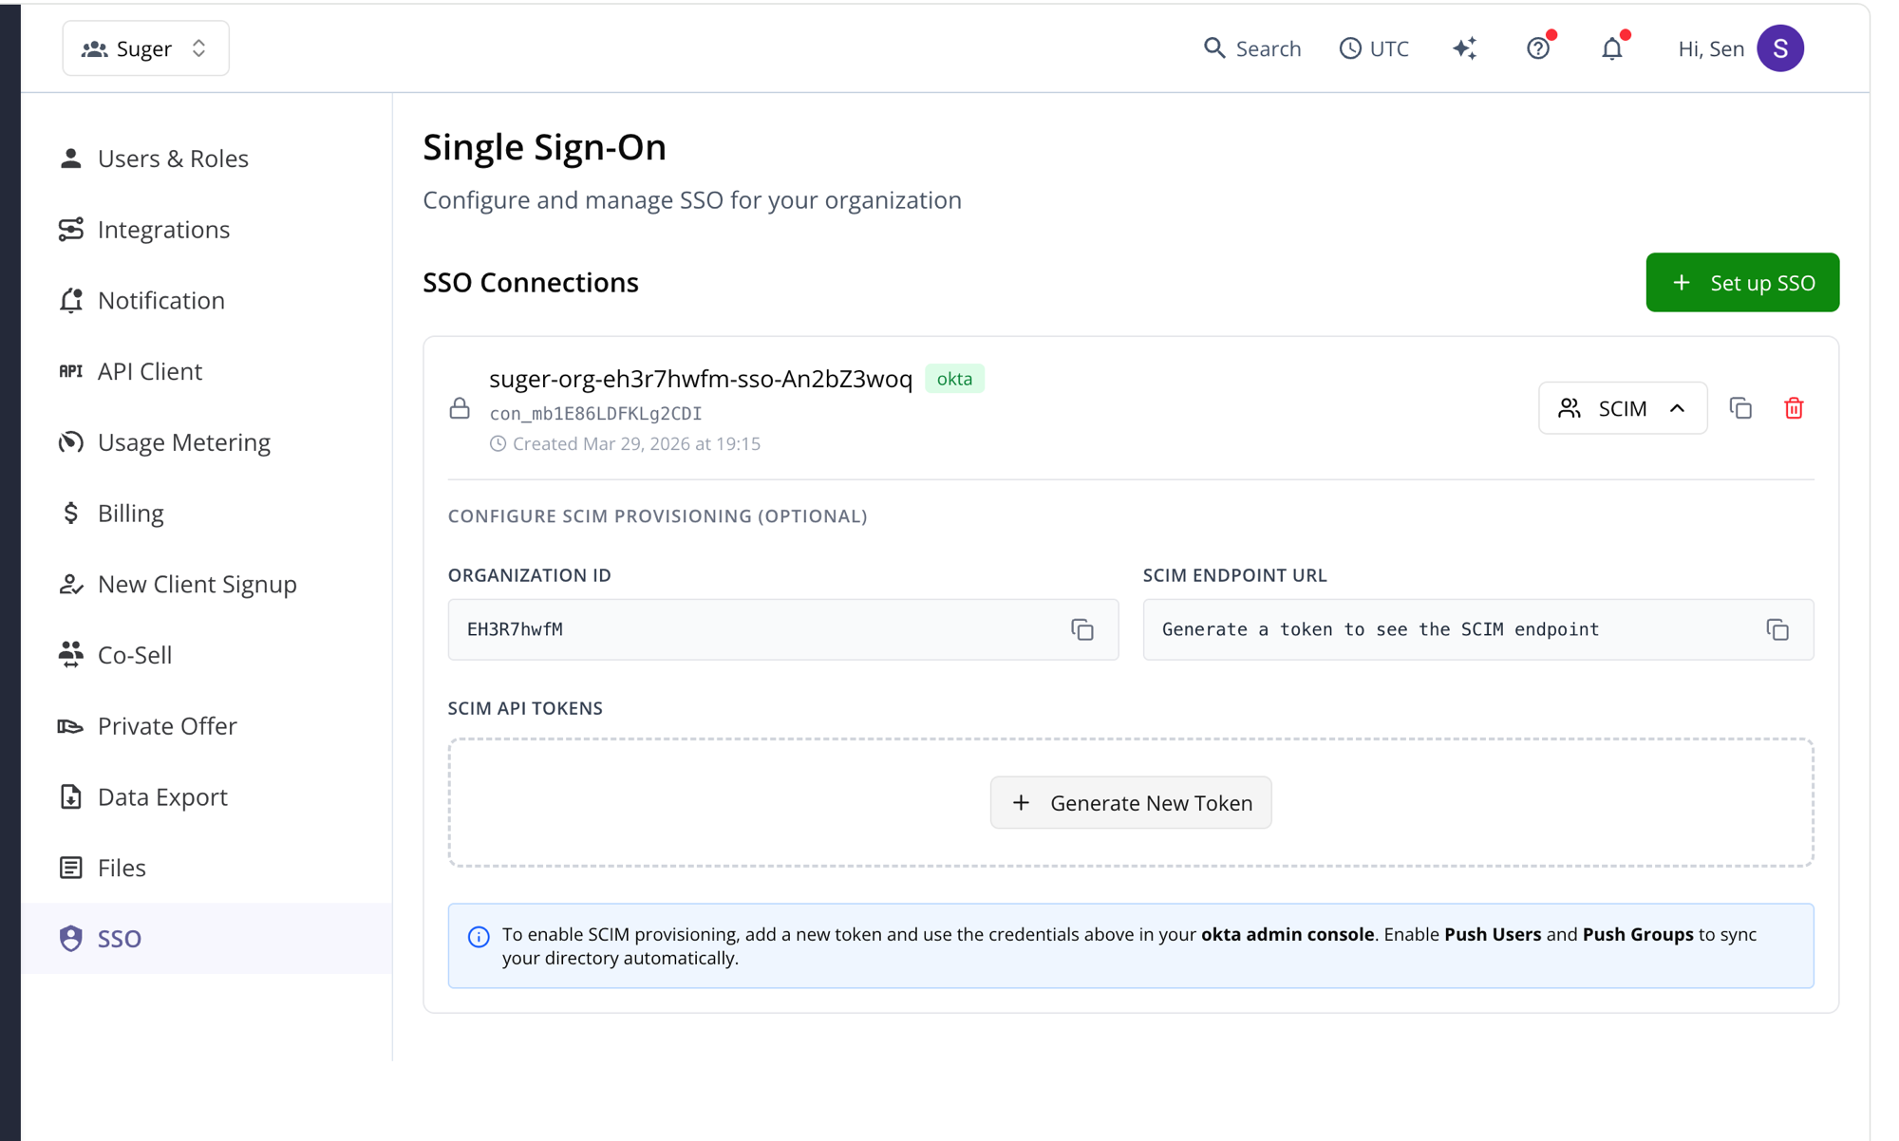Navigate to Usage Metering
1899x1141 pixels.
click(183, 442)
